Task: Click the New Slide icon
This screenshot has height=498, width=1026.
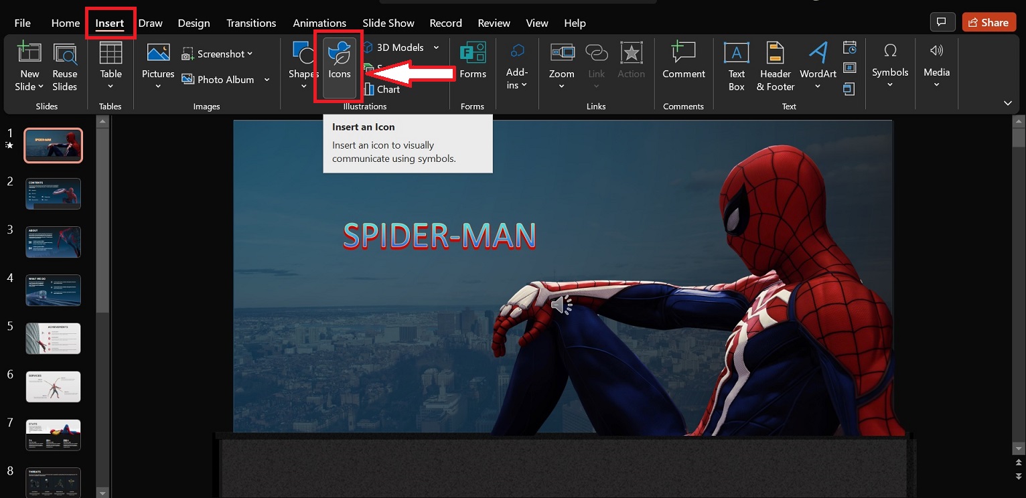Action: (x=29, y=53)
